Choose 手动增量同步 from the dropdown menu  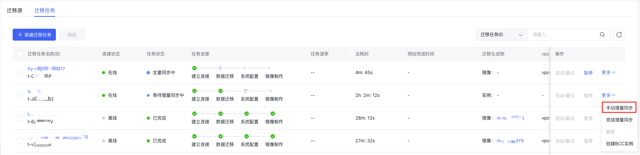pos(619,108)
